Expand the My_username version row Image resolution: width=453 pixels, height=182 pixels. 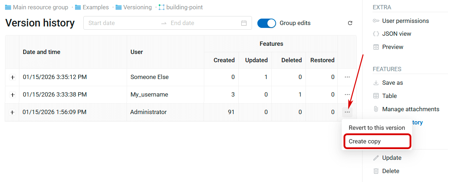tap(13, 95)
